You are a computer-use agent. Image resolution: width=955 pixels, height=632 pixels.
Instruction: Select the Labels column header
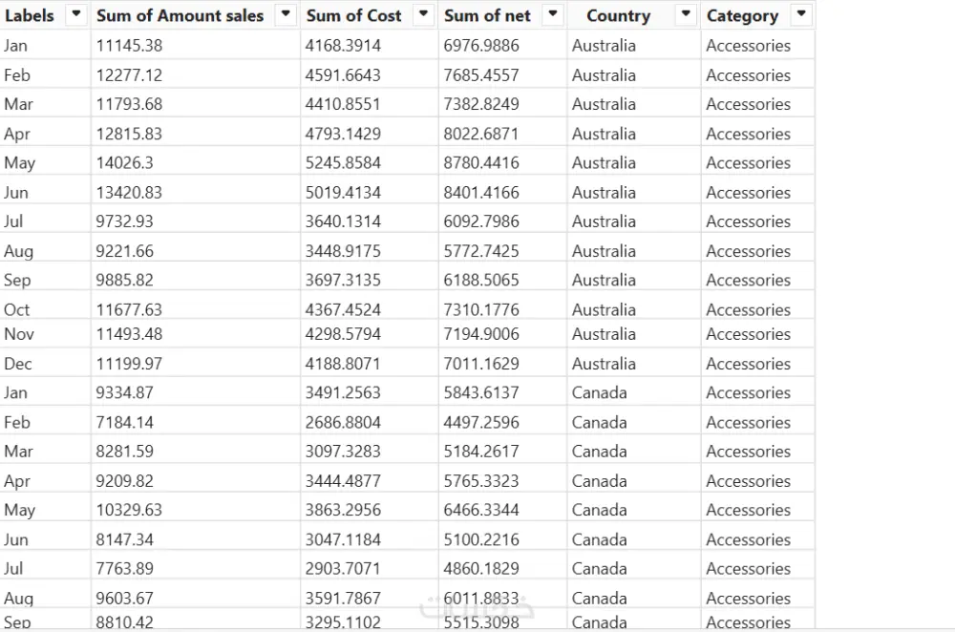point(29,15)
